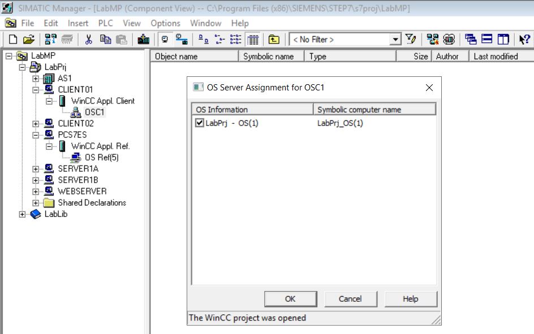Click the Simulation On/Off toolbar icon
Viewport: 534px width, 334px height.
449,40
